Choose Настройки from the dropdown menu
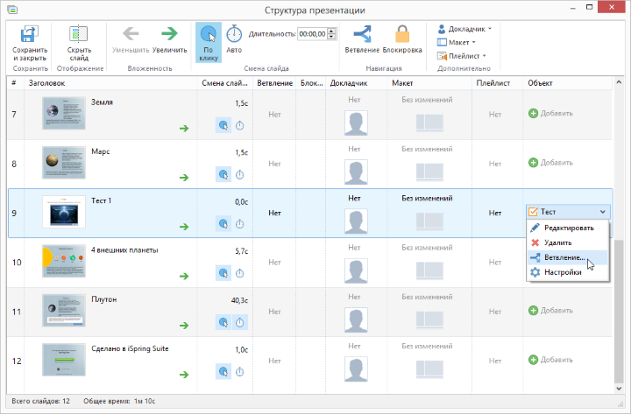 (568, 272)
